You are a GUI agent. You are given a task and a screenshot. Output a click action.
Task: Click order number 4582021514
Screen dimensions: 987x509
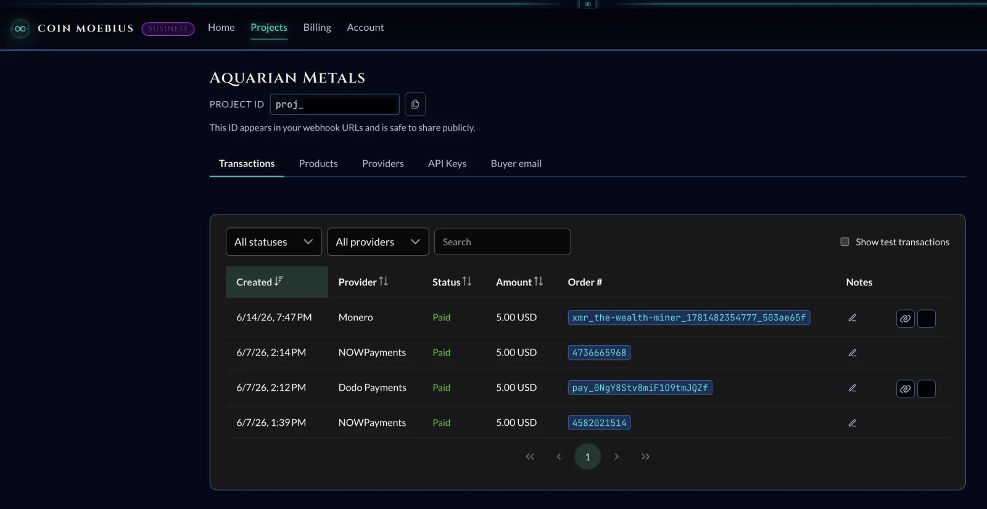click(x=599, y=423)
